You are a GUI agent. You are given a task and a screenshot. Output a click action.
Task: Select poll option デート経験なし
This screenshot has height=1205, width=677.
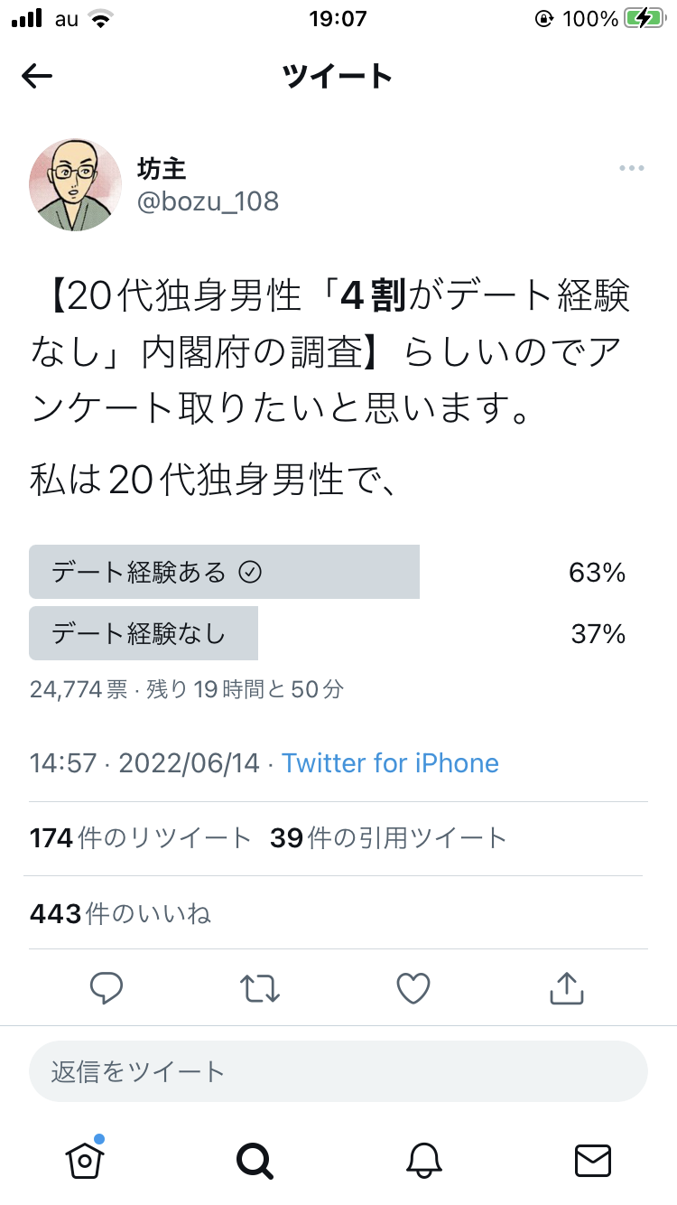pyautogui.click(x=328, y=633)
